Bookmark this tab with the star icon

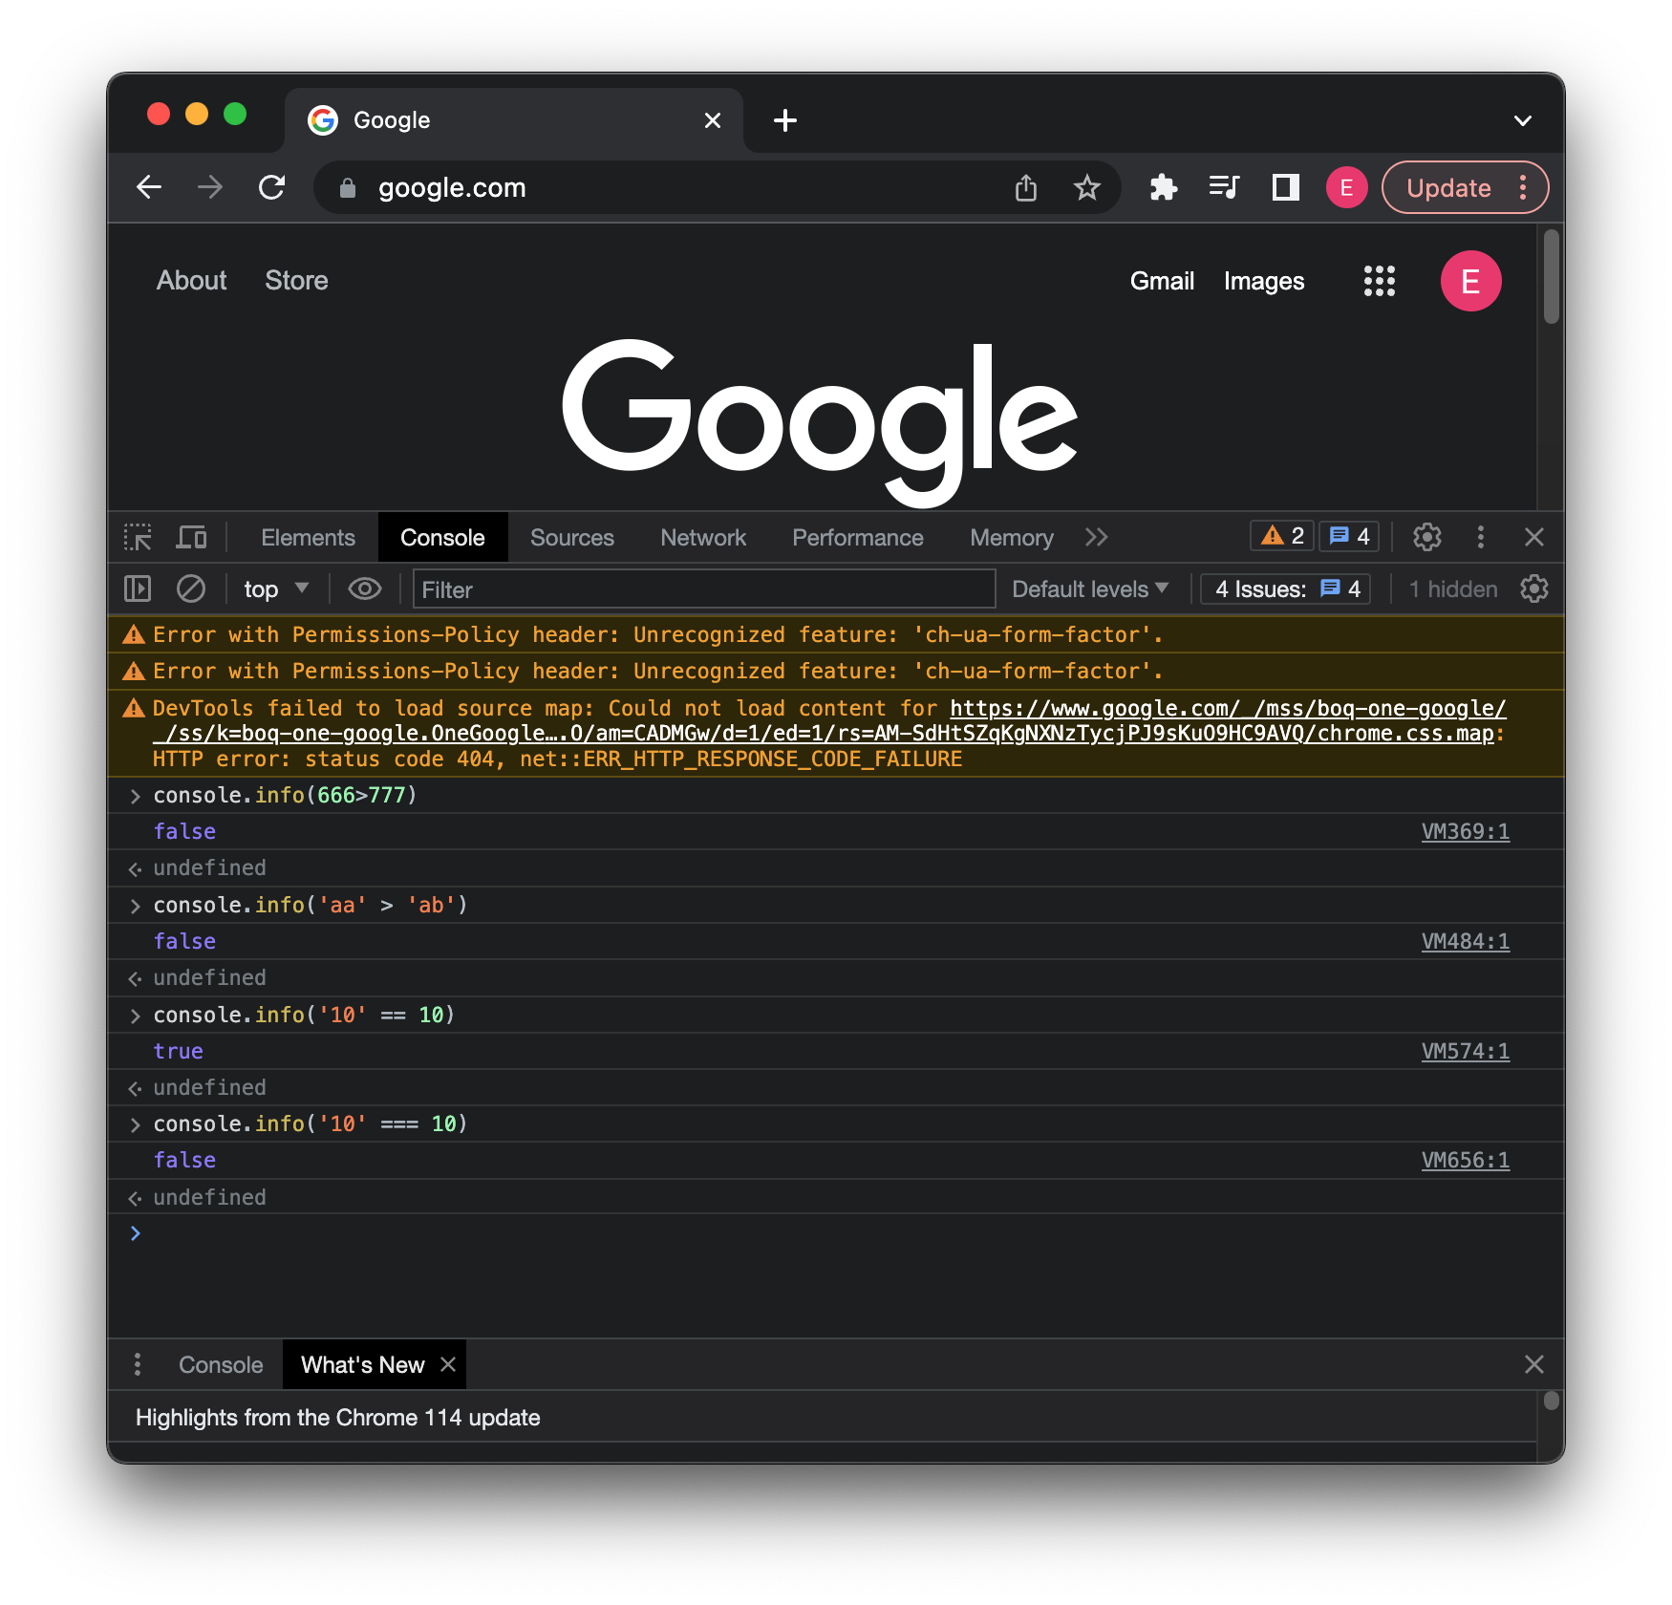(x=1086, y=187)
